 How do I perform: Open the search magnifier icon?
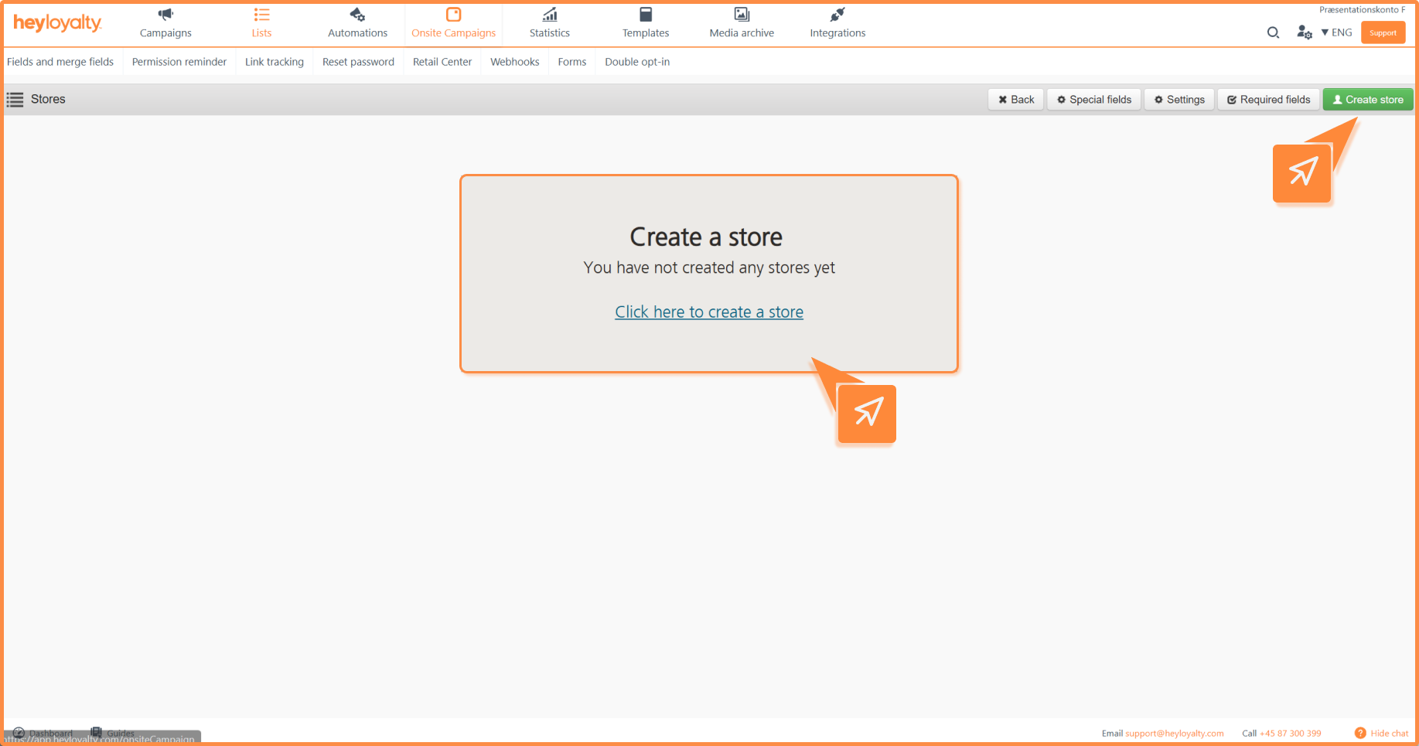tap(1273, 32)
